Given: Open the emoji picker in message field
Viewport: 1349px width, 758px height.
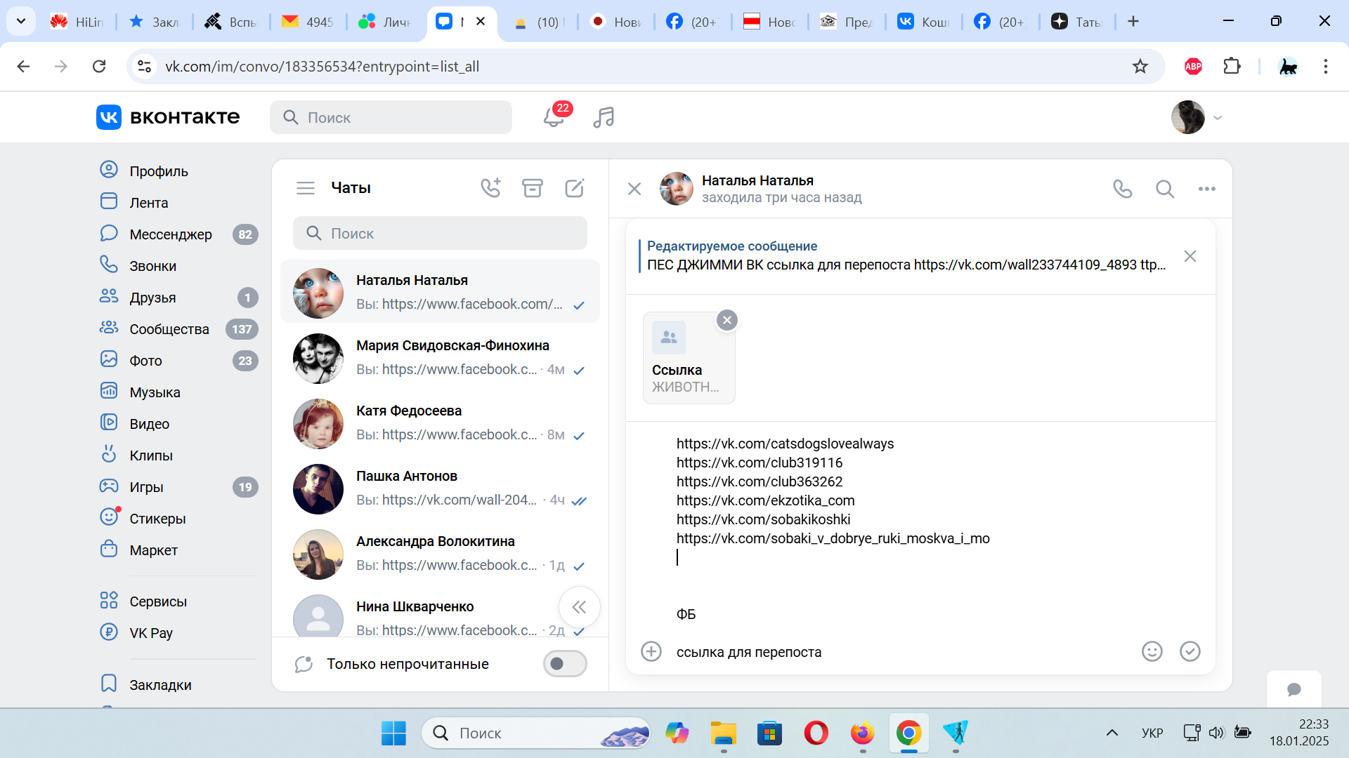Looking at the screenshot, I should (x=1152, y=651).
